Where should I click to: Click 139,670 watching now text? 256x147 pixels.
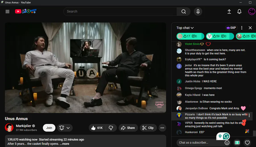(22, 140)
